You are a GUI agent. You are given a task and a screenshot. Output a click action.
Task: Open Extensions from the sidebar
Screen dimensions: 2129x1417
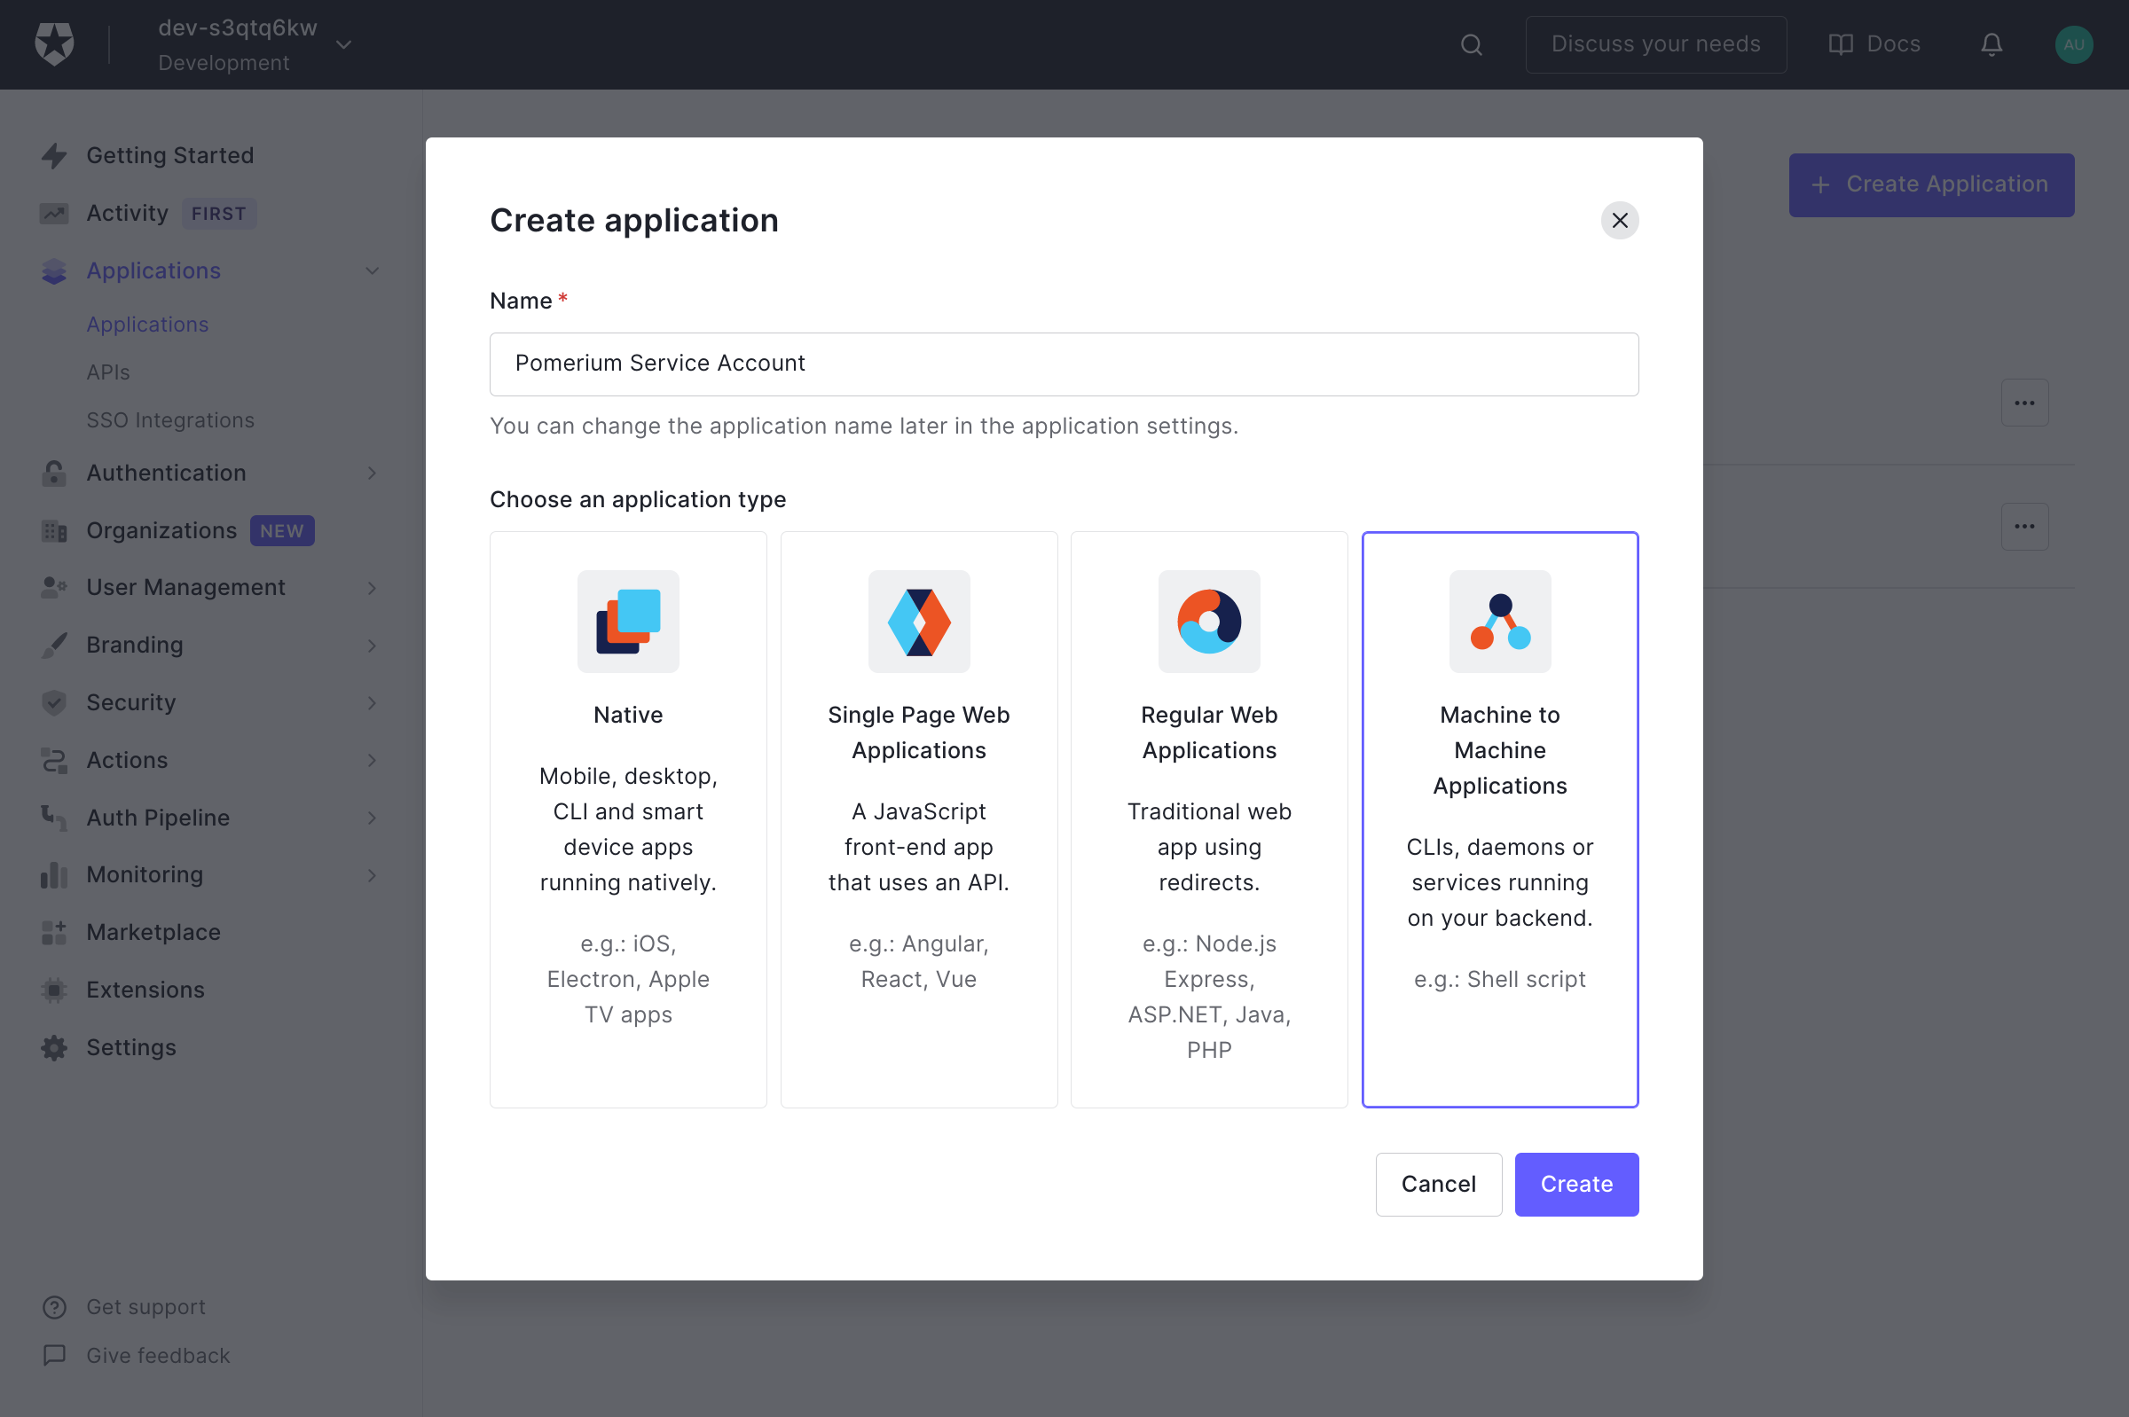(145, 990)
